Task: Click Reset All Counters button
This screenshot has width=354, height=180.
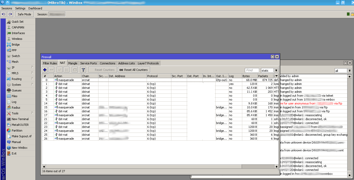Action: [x=134, y=70]
